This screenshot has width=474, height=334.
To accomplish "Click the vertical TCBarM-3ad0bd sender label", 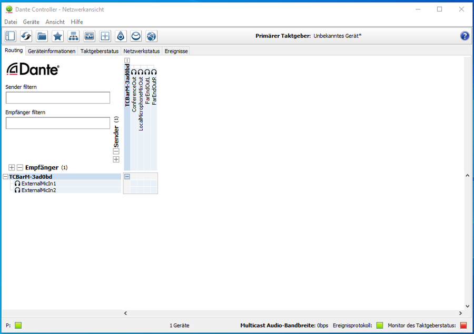I will [127, 85].
